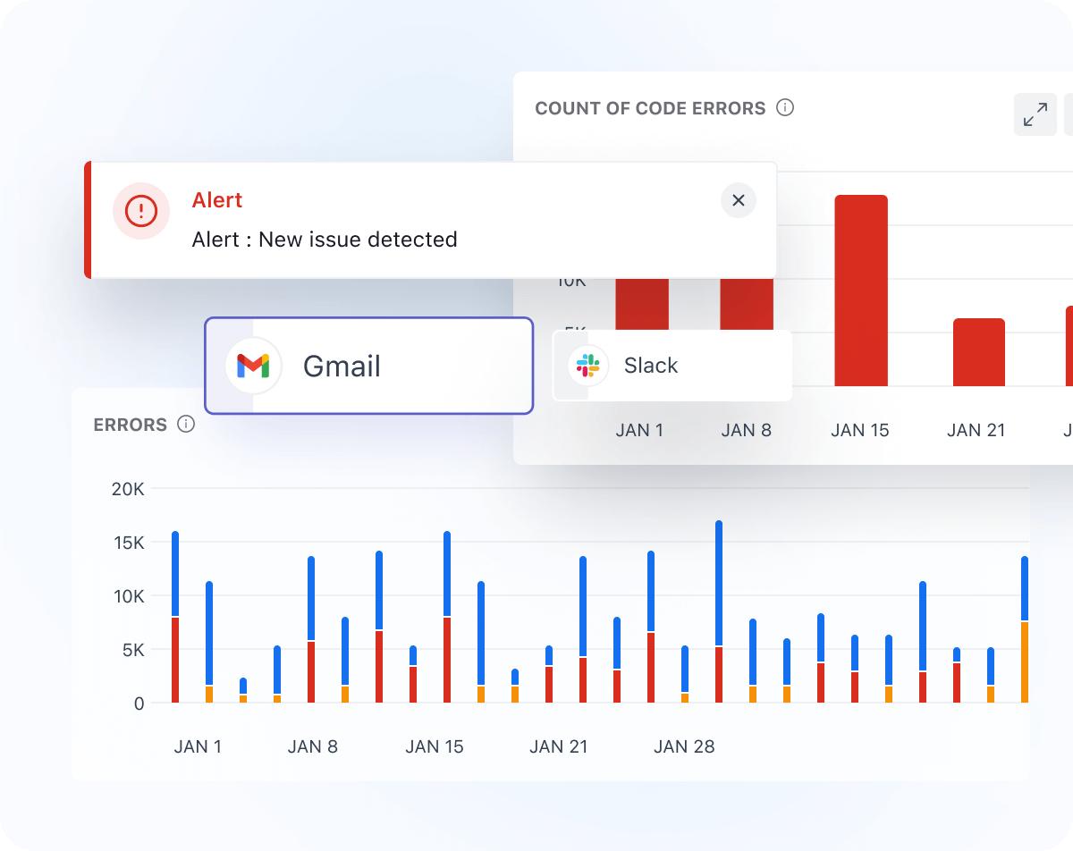The height and width of the screenshot is (851, 1073).
Task: Click the 10K axis label in Errors chart
Action: point(127,596)
